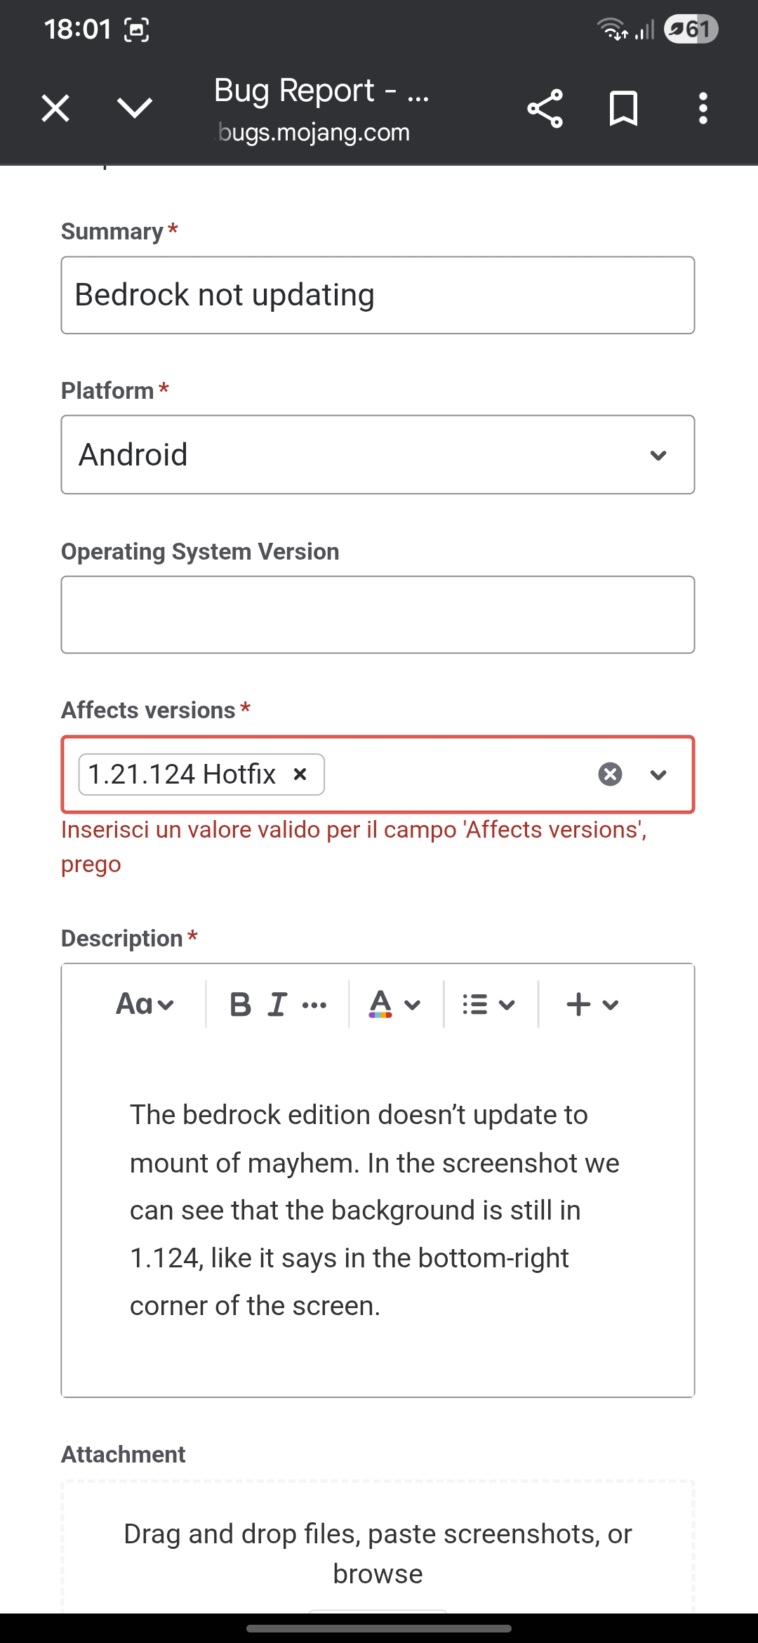Open the Platform dropdown showing Android

tap(378, 455)
